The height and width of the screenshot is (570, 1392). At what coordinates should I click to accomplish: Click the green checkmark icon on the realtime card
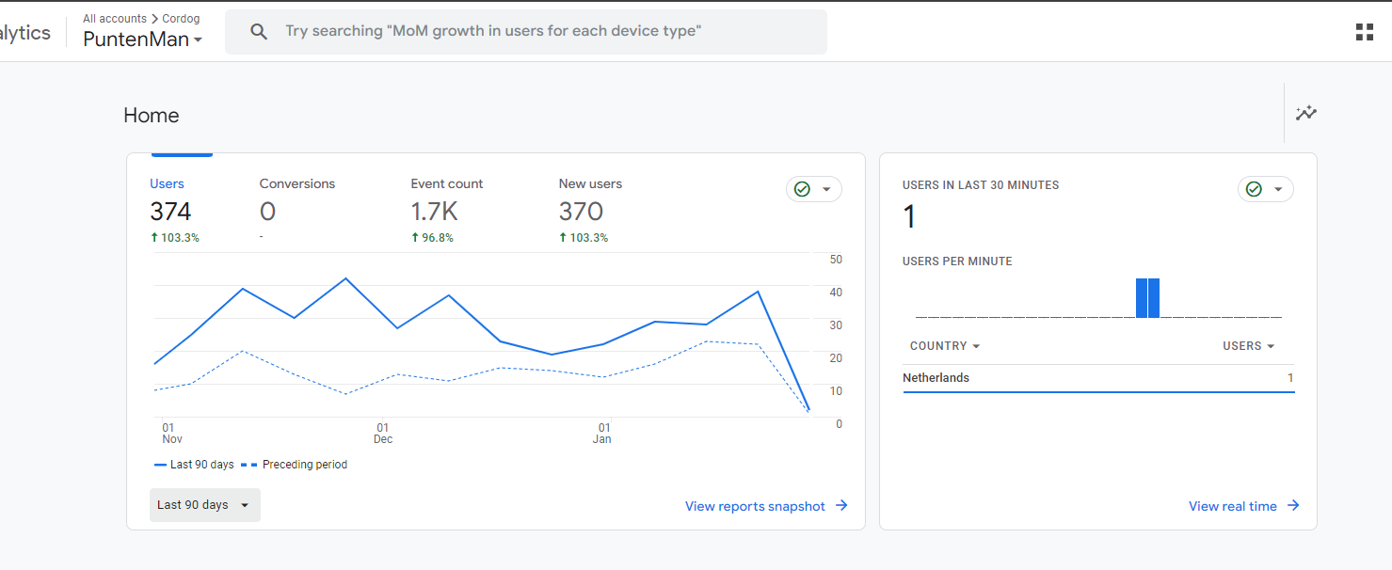click(1254, 189)
